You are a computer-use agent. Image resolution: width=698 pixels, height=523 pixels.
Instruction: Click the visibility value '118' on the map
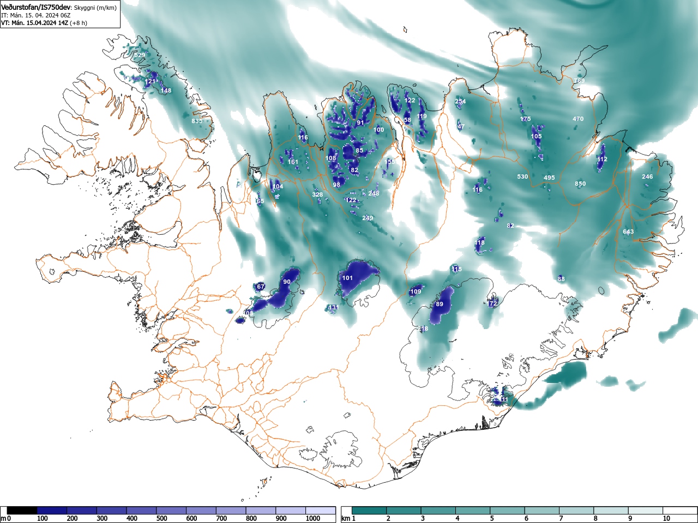tap(480, 242)
